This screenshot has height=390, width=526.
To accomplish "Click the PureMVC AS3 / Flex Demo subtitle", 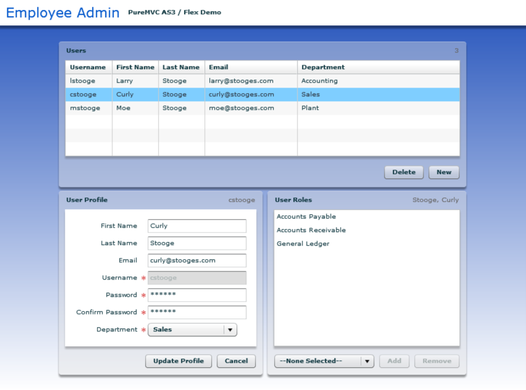I will tap(175, 12).
